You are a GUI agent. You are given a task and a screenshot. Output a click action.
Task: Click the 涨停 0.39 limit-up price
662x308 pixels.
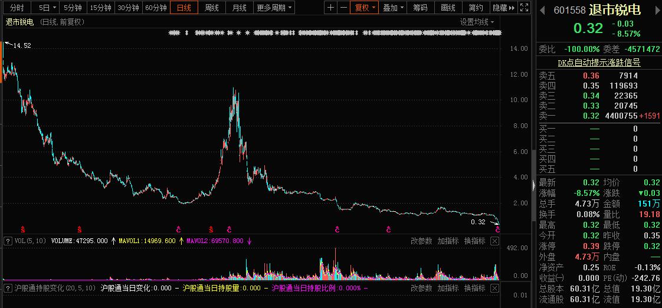pyautogui.click(x=591, y=246)
